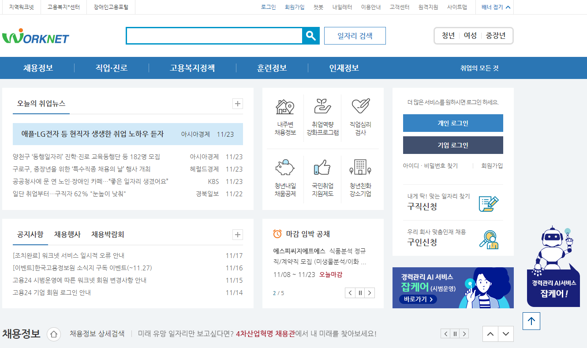Screen dimensions: 587x348
Task: Select the 내주변 채용정보 location icon
Action: click(x=284, y=105)
